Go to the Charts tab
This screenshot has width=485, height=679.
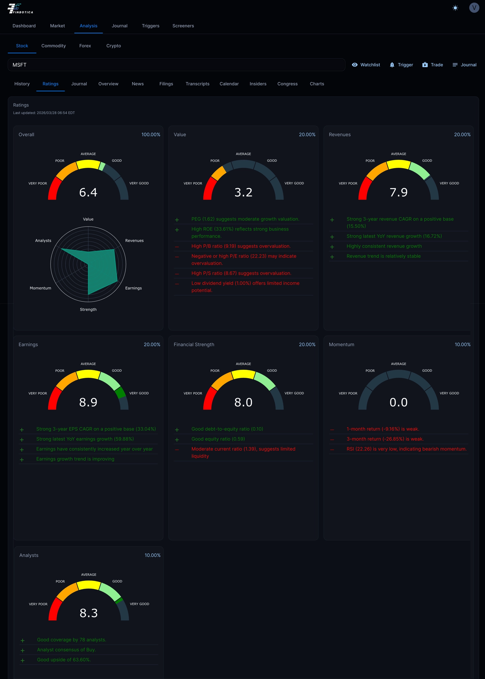(x=316, y=84)
